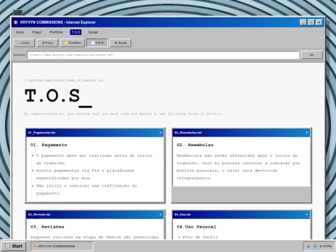Click the '01. Pagamento' heading
This screenshot has width=336, height=252.
49,145
